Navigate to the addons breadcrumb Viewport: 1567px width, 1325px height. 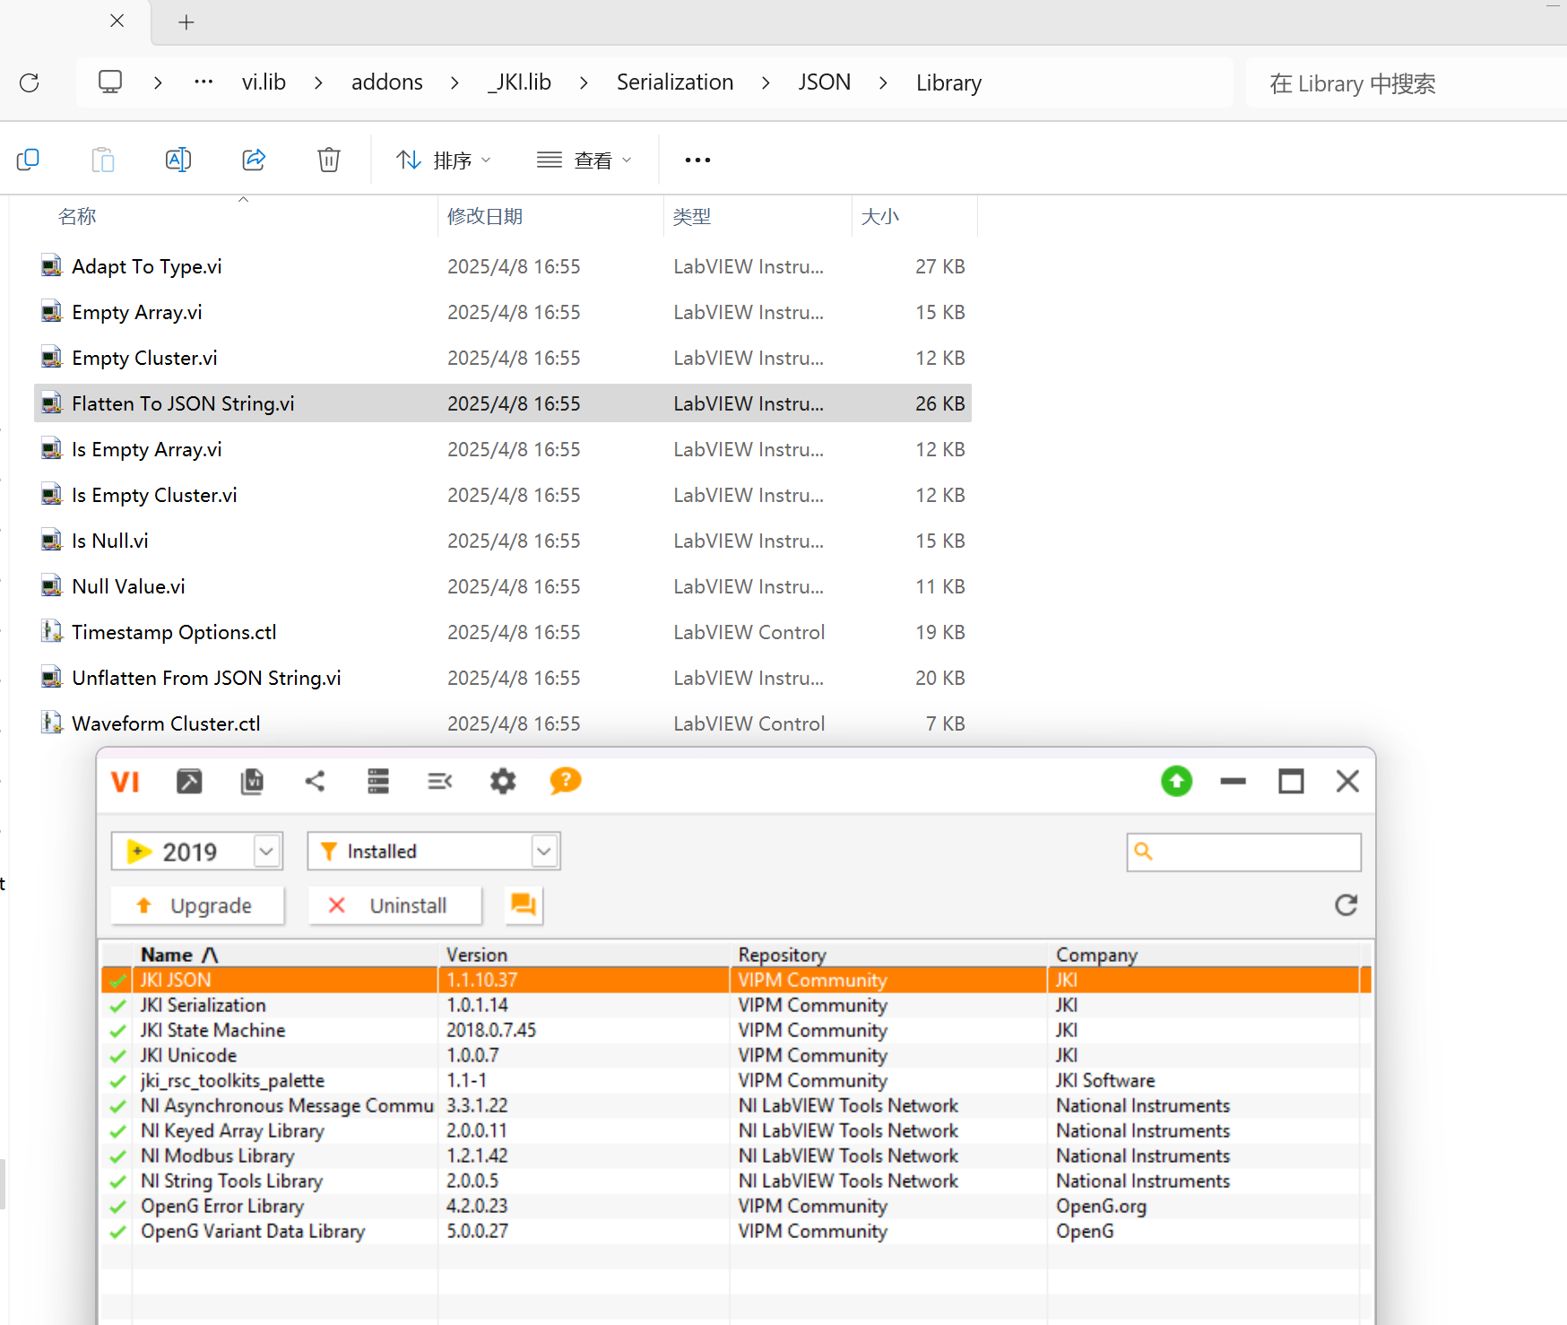(387, 82)
